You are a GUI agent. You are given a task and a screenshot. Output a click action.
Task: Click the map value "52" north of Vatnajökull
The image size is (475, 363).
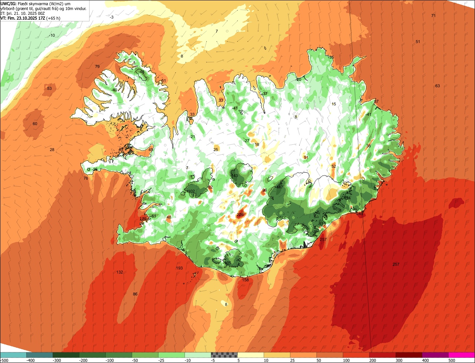[334, 167]
